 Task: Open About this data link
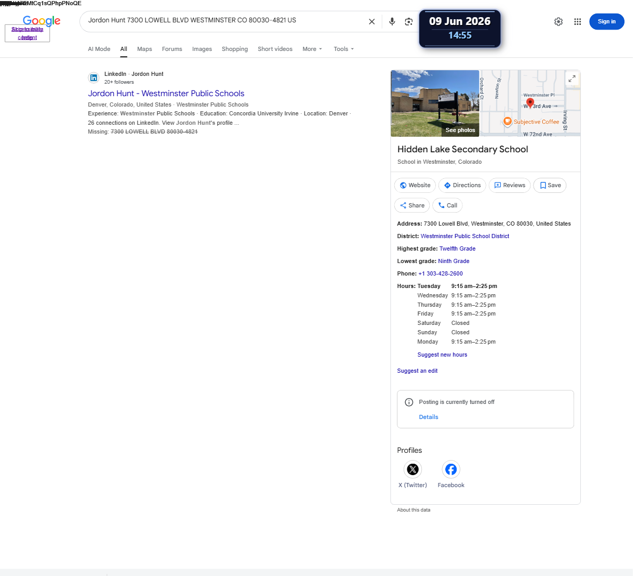click(414, 510)
